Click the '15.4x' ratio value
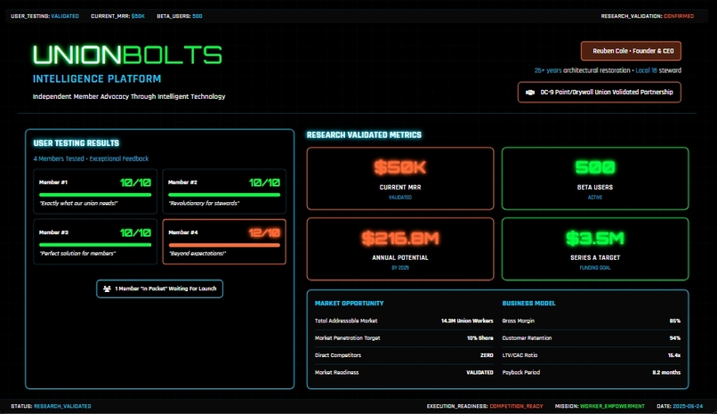Image resolution: width=717 pixels, height=414 pixels. click(674, 355)
